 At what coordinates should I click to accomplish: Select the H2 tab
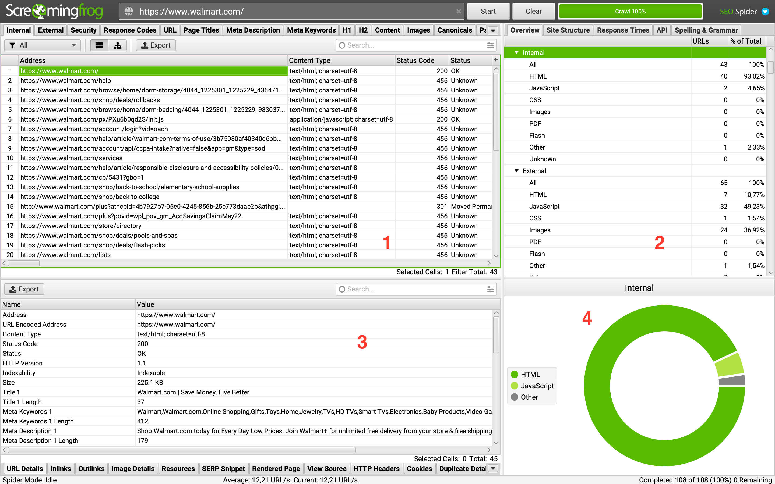click(363, 30)
